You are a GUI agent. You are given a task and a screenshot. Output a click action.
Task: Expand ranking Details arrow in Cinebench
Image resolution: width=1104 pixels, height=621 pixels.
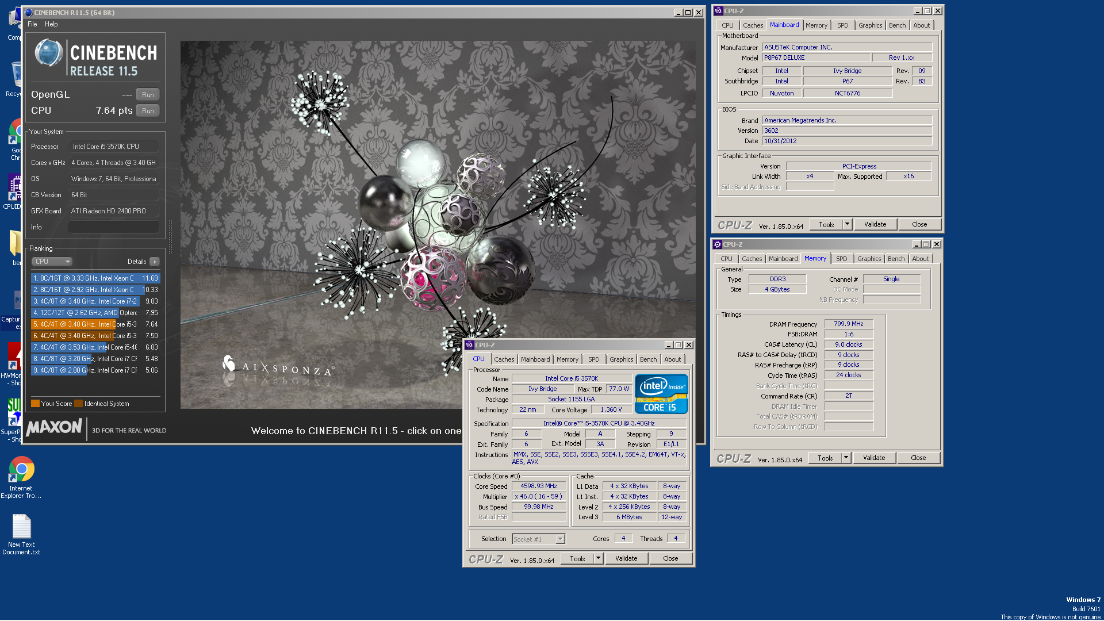[155, 262]
